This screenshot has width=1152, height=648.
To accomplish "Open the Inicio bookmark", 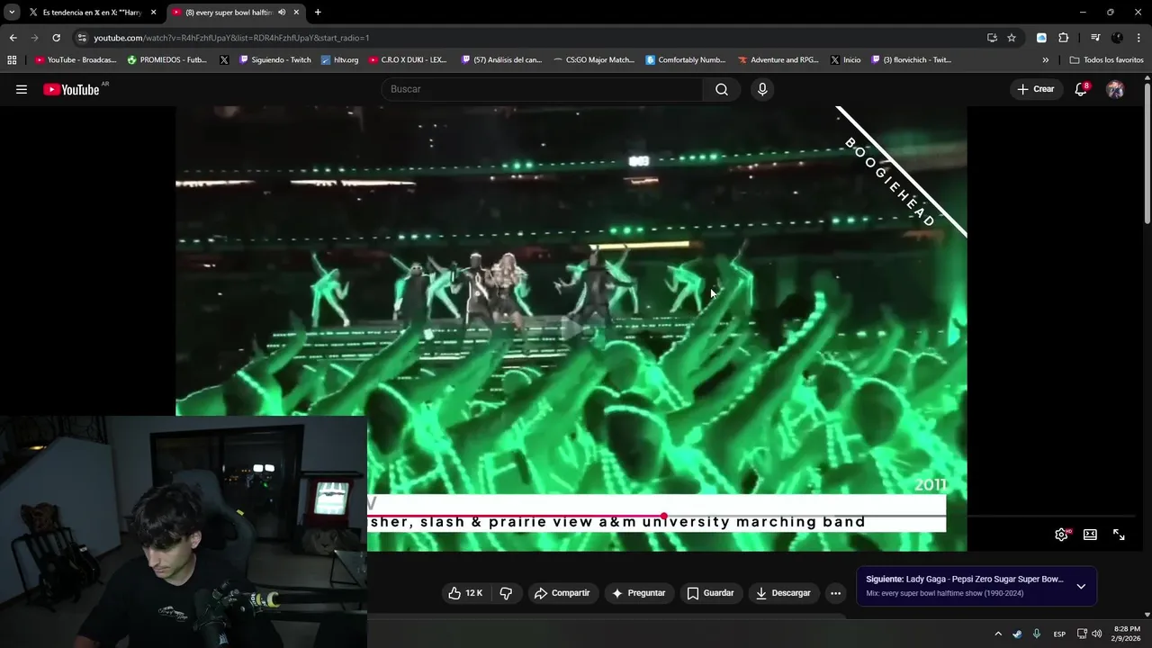I will click(x=846, y=60).
